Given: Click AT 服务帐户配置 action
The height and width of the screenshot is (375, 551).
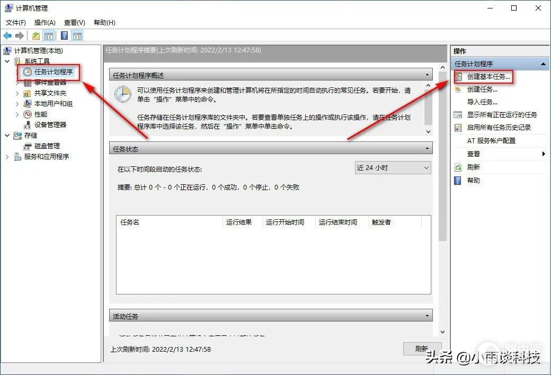Looking at the screenshot, I should tap(491, 140).
